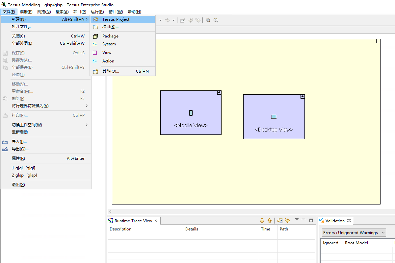
Task: Open the Errors+Unignored Warnings filter dropdown
Action: 354,233
